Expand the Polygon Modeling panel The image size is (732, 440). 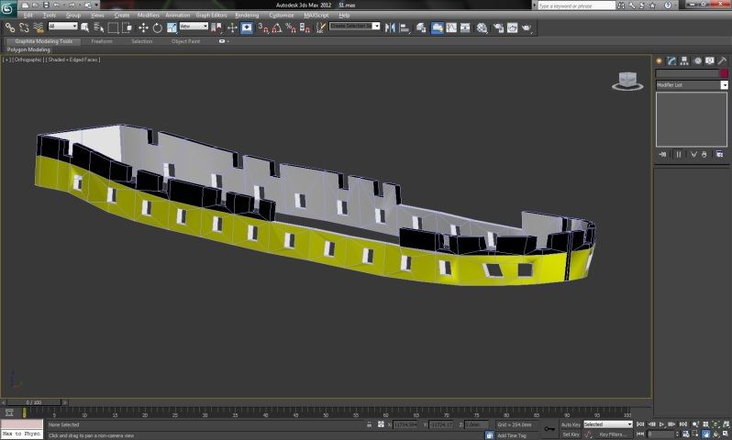(x=28, y=49)
